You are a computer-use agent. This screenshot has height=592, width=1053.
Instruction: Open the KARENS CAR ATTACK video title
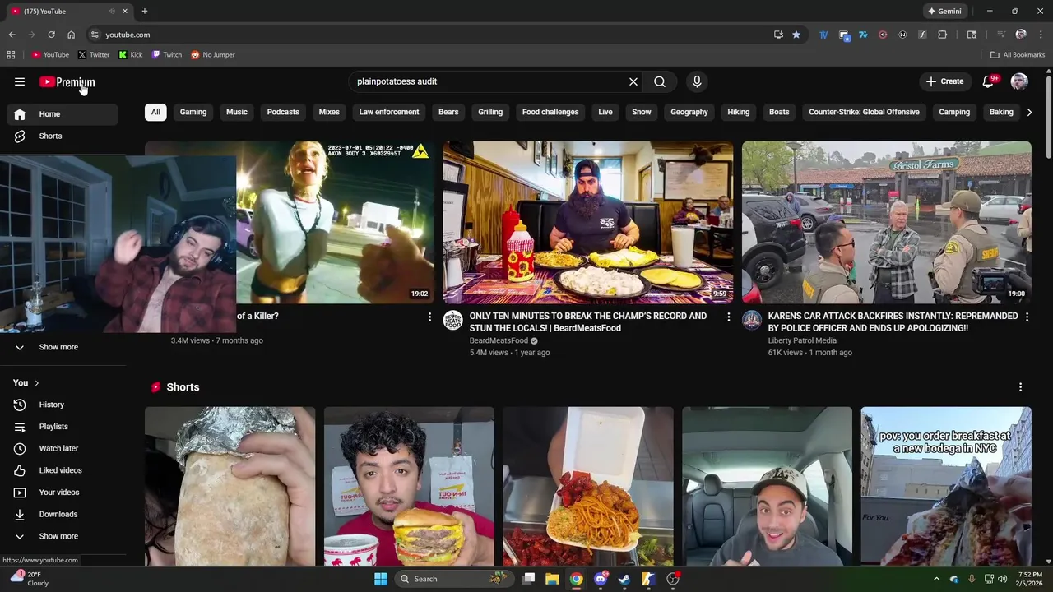click(893, 321)
